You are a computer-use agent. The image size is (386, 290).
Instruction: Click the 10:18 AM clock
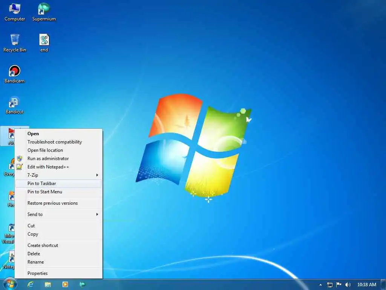(366, 285)
